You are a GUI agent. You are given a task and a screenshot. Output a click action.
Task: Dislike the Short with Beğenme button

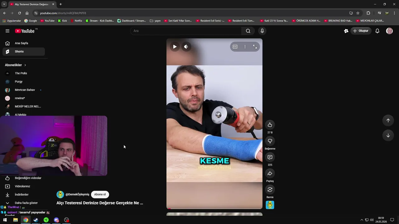click(x=270, y=141)
